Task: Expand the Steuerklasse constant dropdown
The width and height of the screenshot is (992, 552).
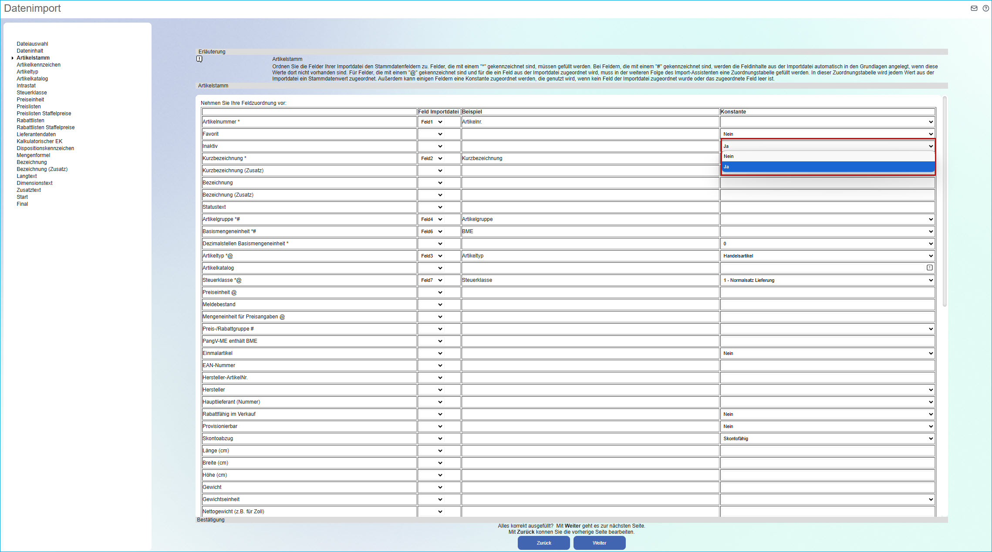Action: coord(827,280)
